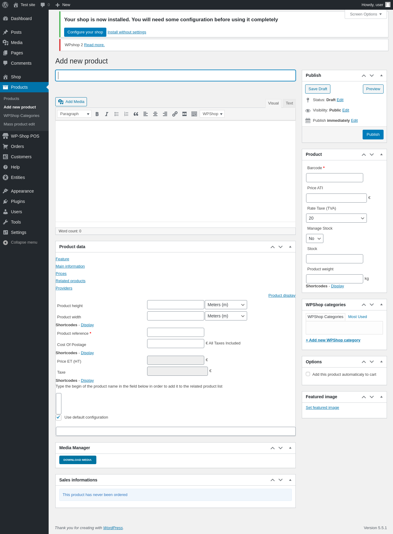Image resolution: width=393 pixels, height=534 pixels.
Task: Switch to the Text editor tab
Action: tap(289, 103)
